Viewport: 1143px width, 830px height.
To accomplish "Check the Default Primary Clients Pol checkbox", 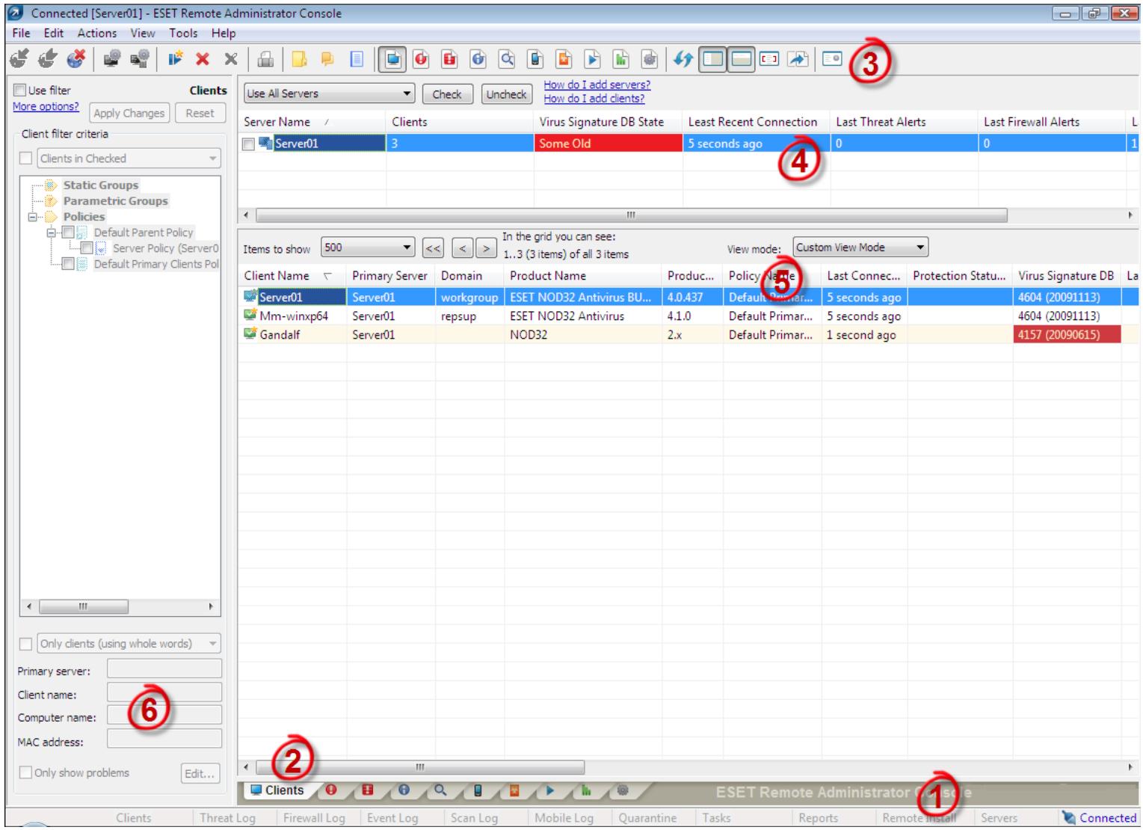I will [x=68, y=264].
